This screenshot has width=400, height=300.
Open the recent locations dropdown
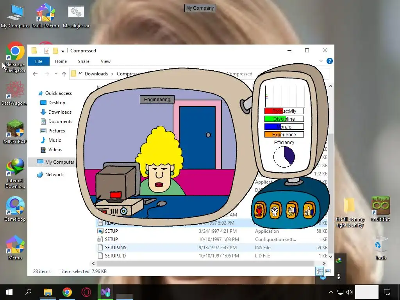click(56, 74)
